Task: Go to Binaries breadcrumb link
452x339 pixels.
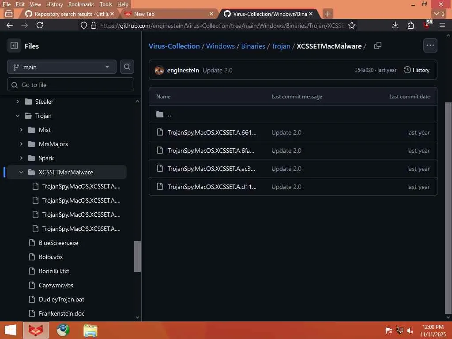Action: 253,46
